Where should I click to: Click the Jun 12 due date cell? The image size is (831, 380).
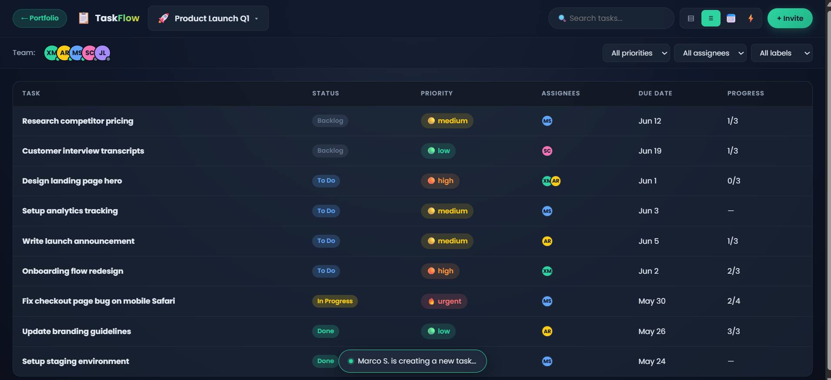(650, 121)
